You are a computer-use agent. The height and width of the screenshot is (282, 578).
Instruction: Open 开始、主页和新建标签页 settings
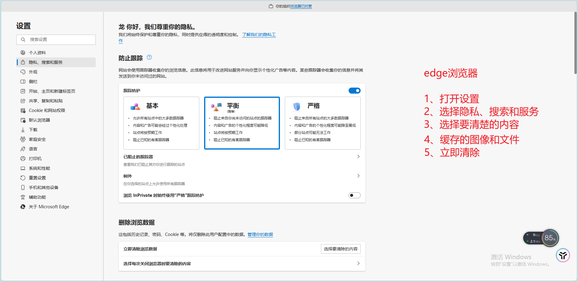(x=56, y=91)
